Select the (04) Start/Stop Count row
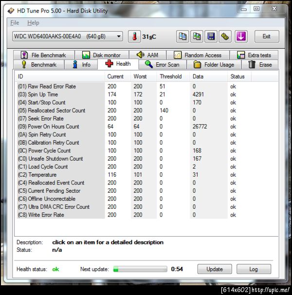The height and width of the screenshot is (295, 292). [133, 103]
